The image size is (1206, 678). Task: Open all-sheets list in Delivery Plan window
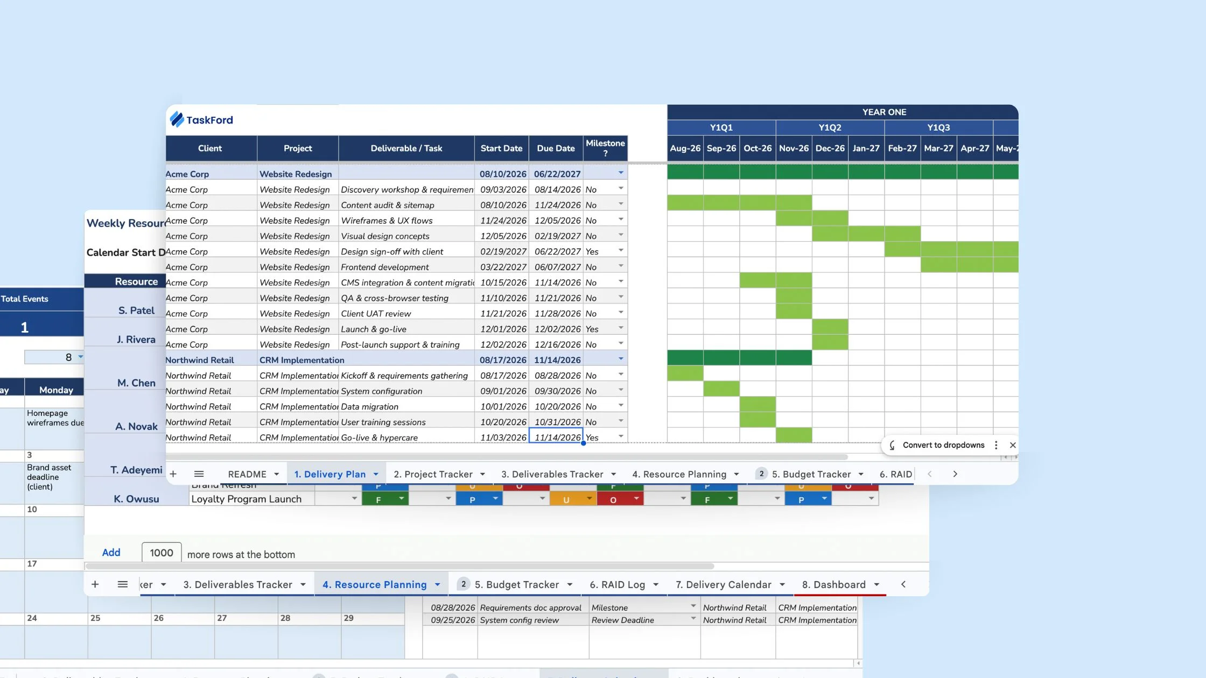(x=199, y=474)
